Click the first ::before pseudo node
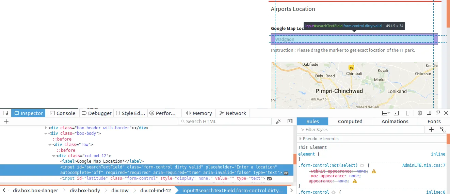The image size is (450, 194). 62,139
